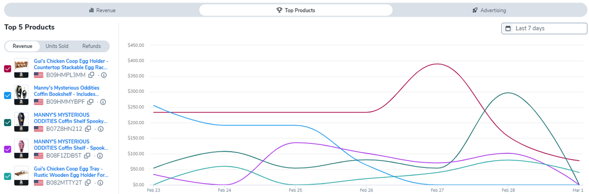Toggle checkbox for product B07Z8HN212
This screenshot has width=589, height=194.
point(7,123)
